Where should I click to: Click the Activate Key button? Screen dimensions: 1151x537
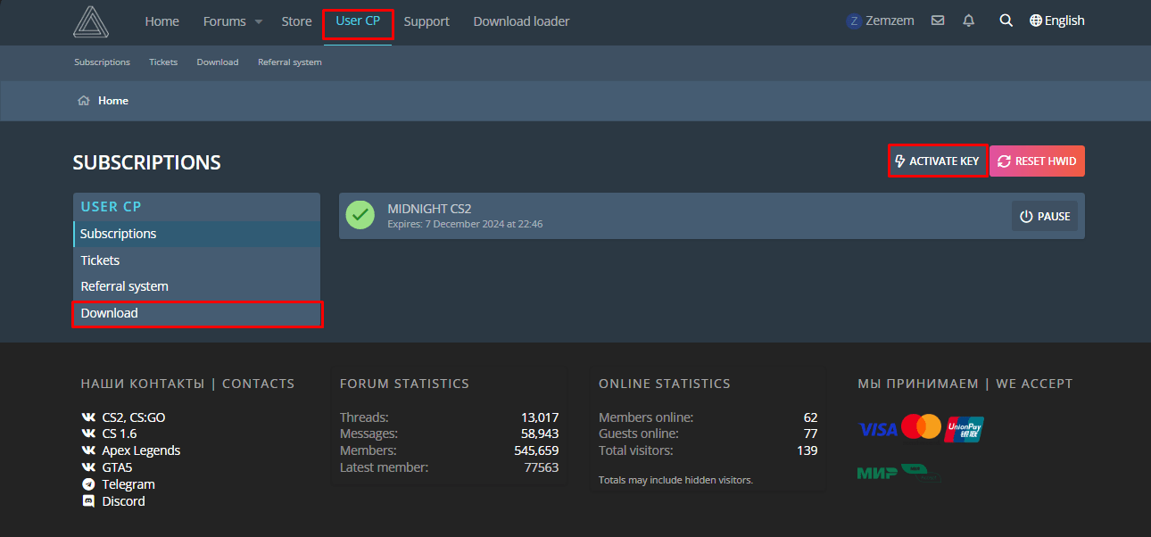pyautogui.click(x=937, y=161)
